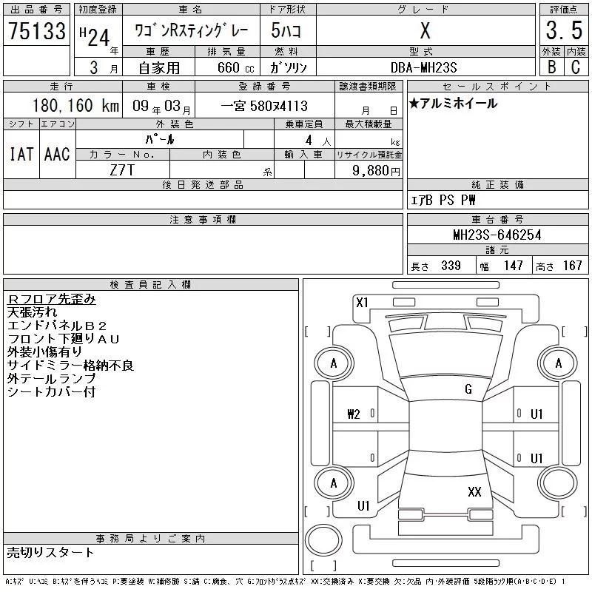
Task: Select length value 長さ 339
Action: pyautogui.click(x=436, y=266)
